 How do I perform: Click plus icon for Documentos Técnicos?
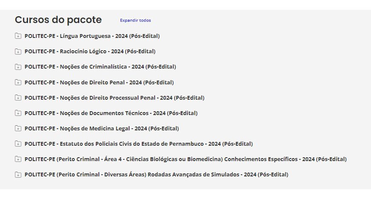tap(18, 113)
